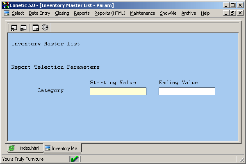Click the Category Starting Value field
This screenshot has width=246, height=164.
tap(118, 92)
